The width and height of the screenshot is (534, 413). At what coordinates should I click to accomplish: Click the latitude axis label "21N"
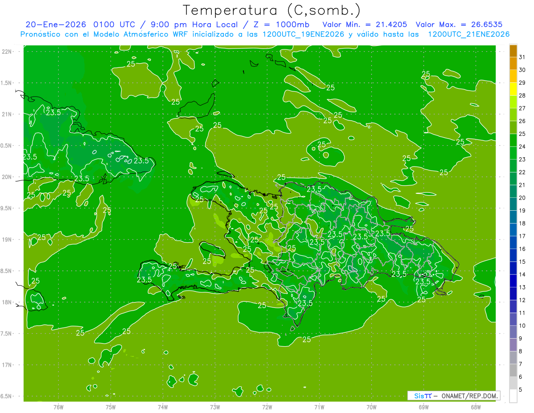click(x=7, y=114)
